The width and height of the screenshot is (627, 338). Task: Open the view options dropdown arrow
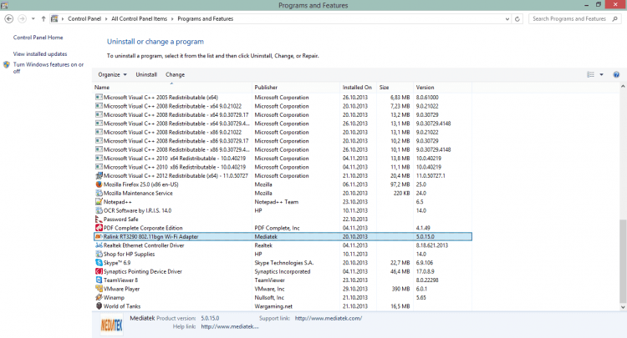601,74
